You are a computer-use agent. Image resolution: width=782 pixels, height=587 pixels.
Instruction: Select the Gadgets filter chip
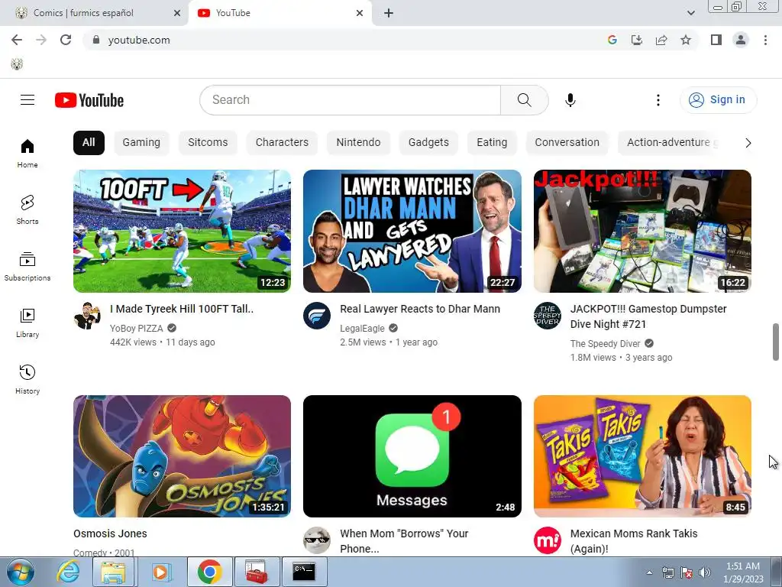(x=428, y=143)
